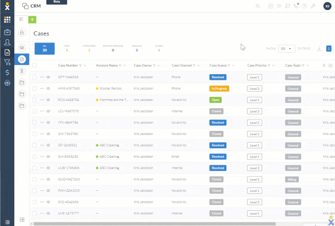Open the chat bubbles icon in top bar

(279, 6)
